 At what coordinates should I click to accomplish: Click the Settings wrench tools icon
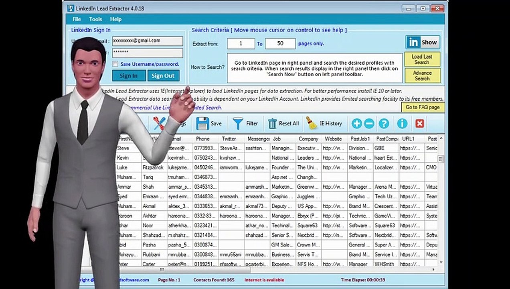click(x=159, y=124)
